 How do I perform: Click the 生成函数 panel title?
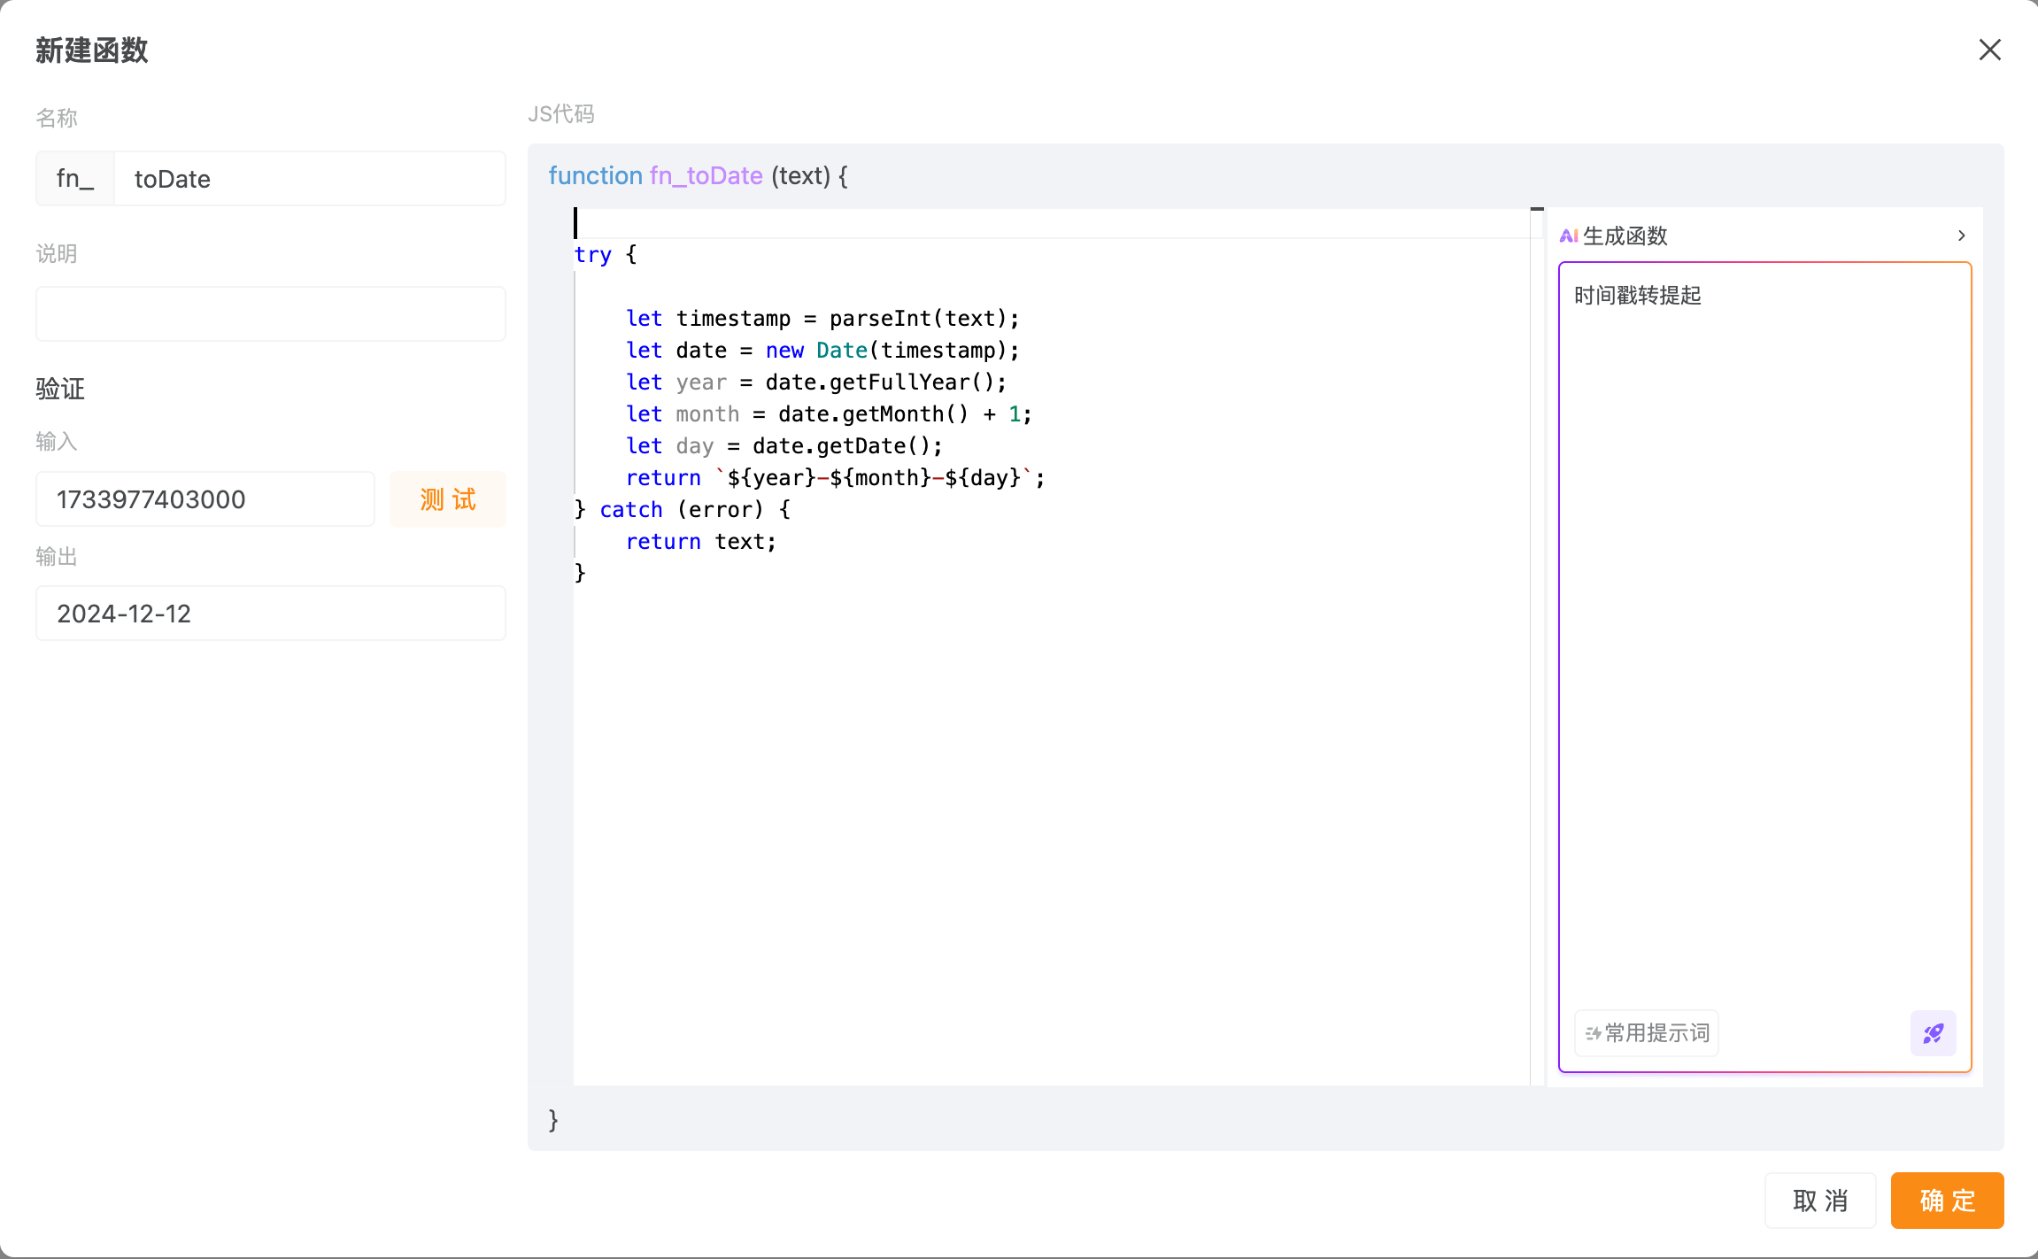1625,236
